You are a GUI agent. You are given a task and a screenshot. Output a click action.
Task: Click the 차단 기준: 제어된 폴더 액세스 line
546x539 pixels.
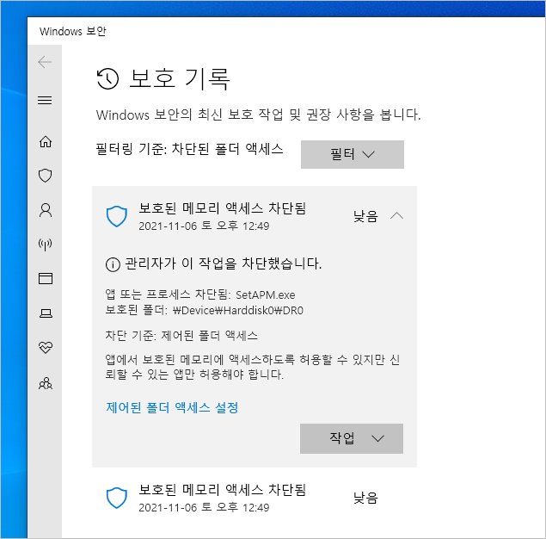[181, 336]
